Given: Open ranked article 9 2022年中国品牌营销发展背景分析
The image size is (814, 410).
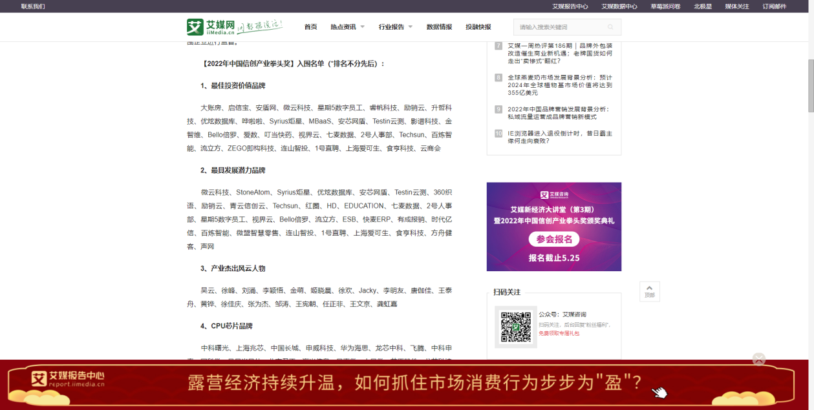Looking at the screenshot, I should coord(560,113).
